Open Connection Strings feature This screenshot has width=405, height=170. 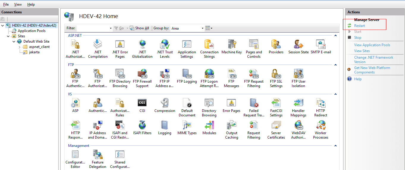[x=209, y=49]
